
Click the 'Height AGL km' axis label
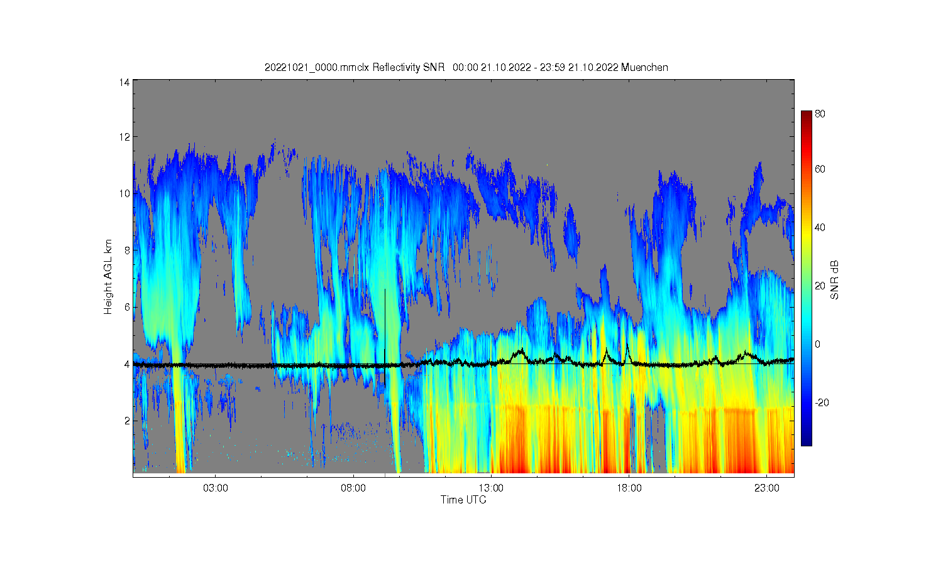coord(108,277)
